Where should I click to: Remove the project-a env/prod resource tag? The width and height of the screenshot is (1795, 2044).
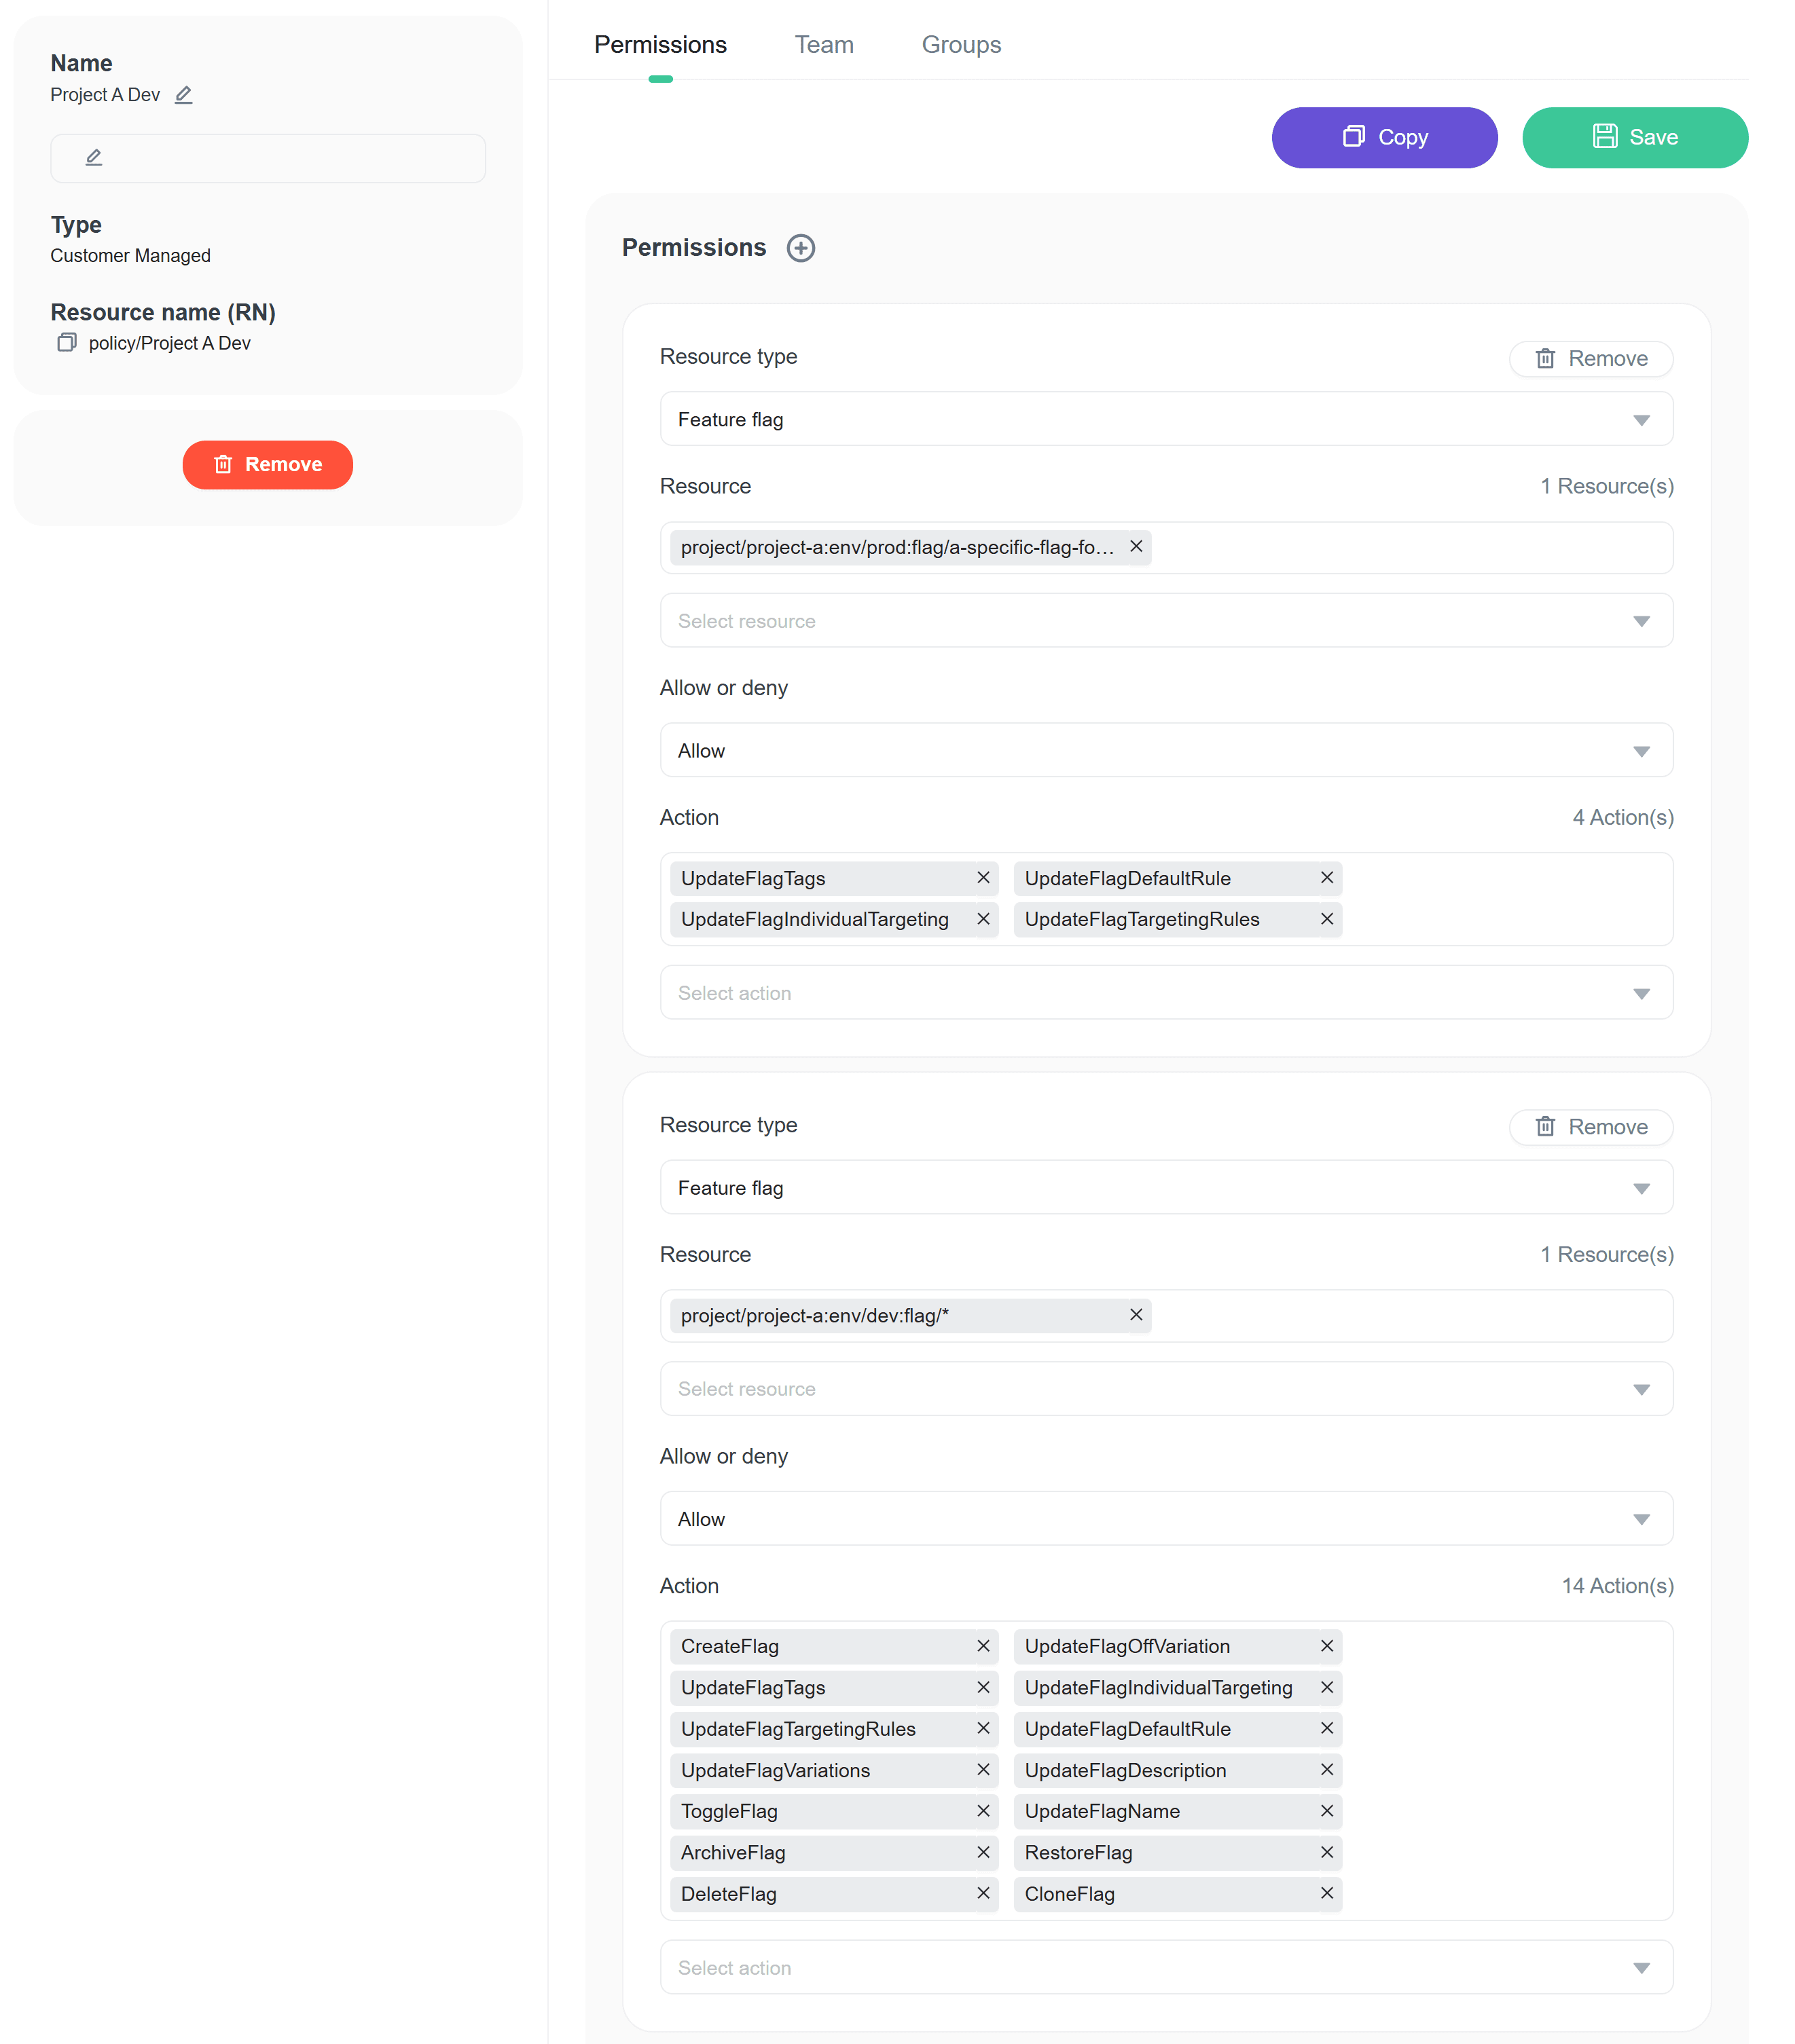1136,547
